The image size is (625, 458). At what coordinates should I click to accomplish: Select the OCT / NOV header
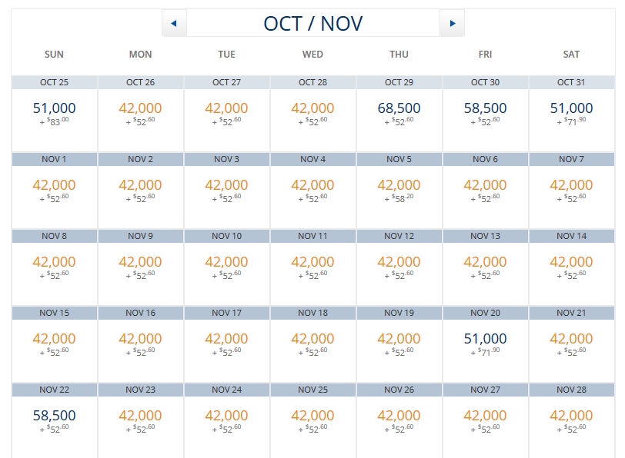tap(314, 22)
